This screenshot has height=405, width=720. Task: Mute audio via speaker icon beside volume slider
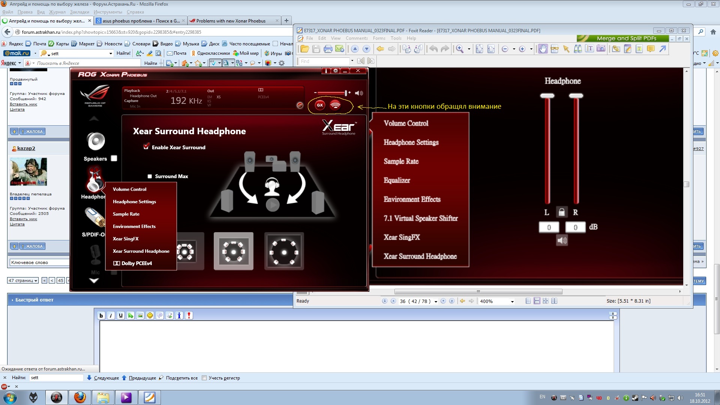359,93
